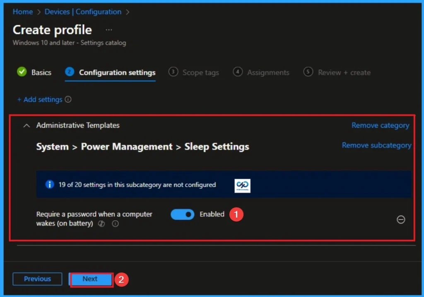Click the step 4 circle for Assignments
Screen dimensions: 424x297
pos(238,72)
